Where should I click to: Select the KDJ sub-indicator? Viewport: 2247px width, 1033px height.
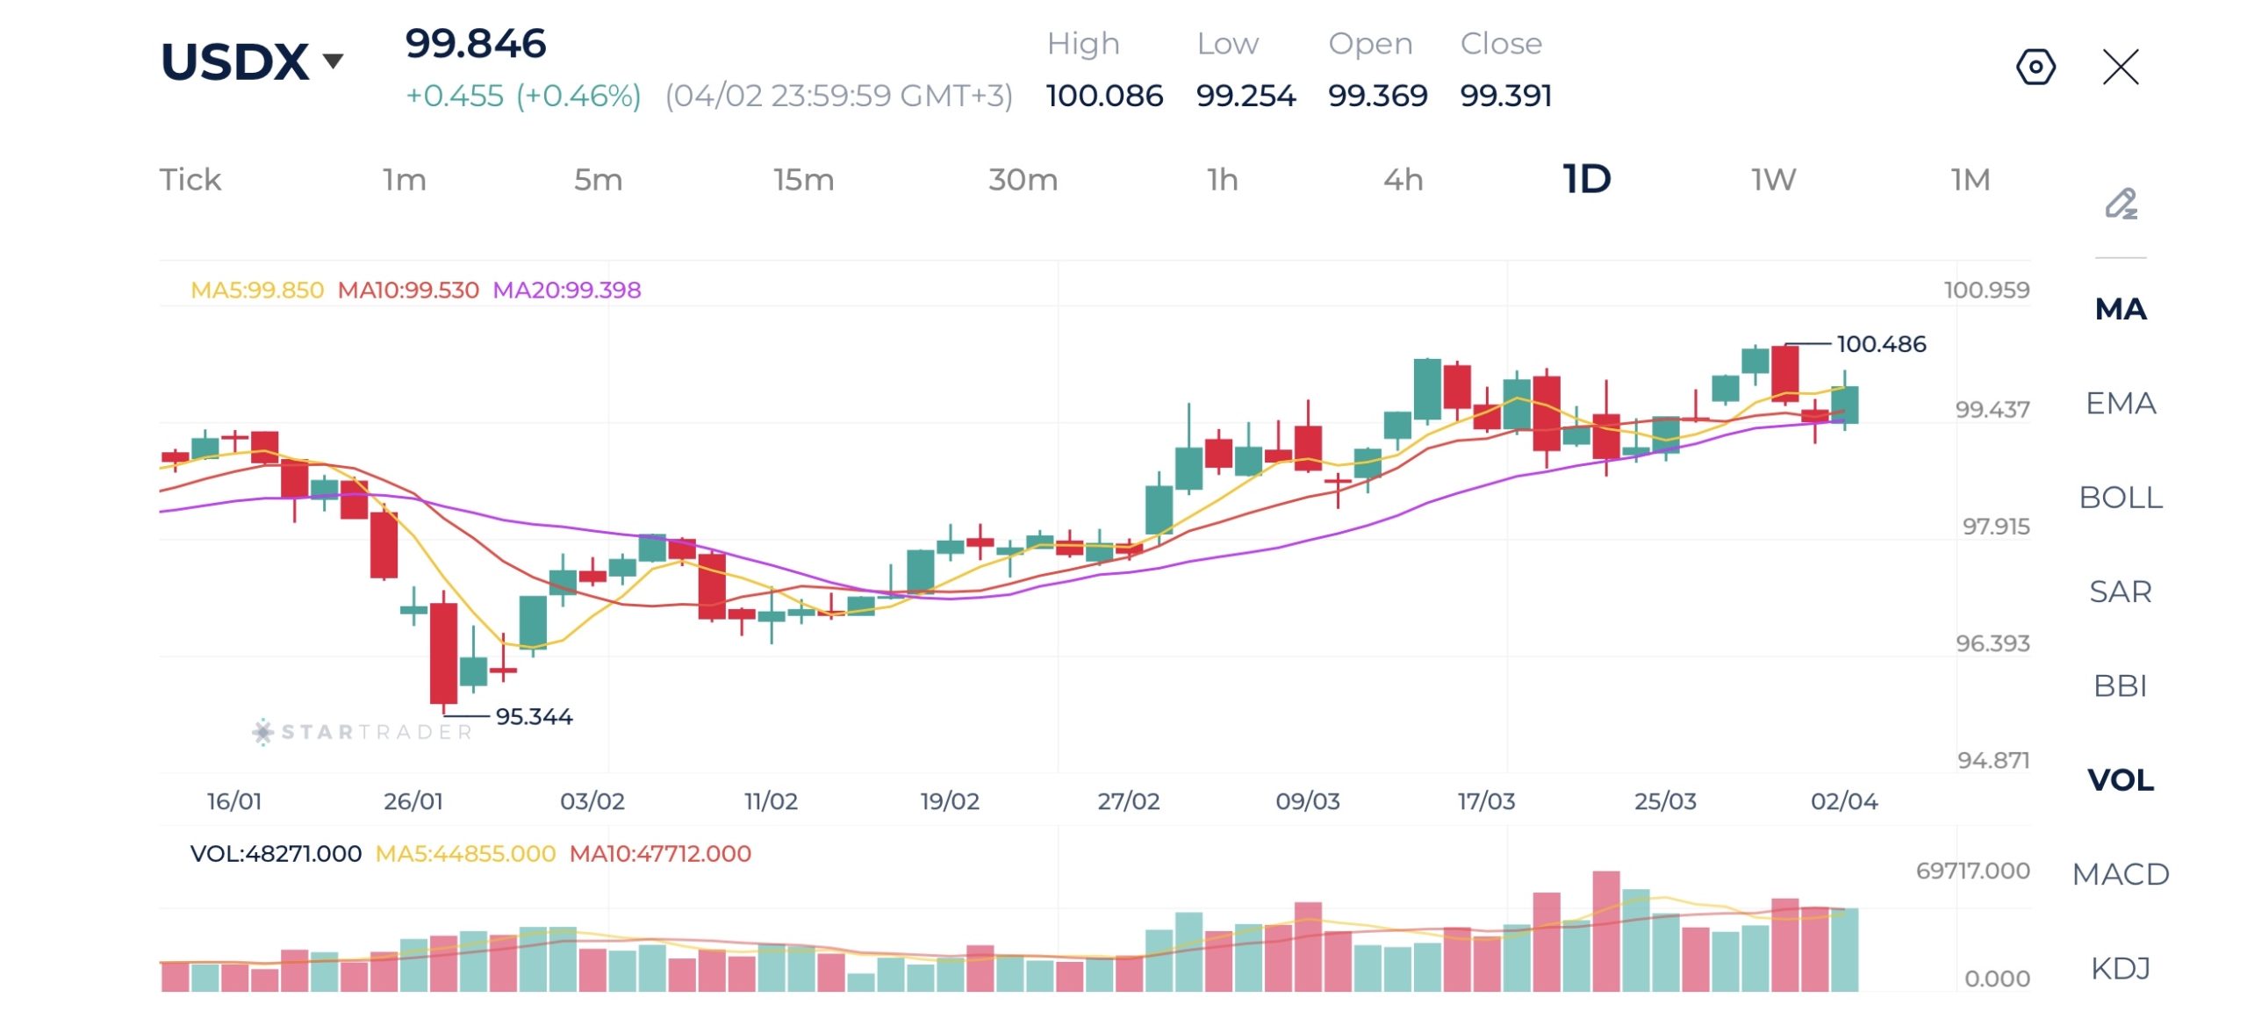(x=2121, y=968)
